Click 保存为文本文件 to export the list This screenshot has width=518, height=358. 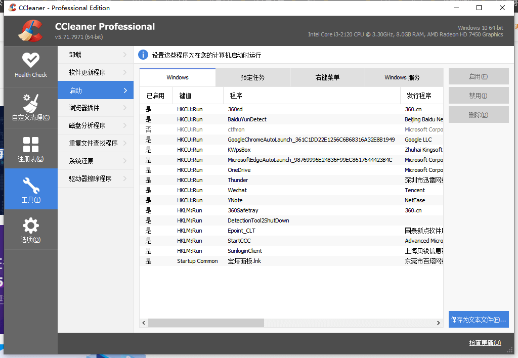pos(478,319)
